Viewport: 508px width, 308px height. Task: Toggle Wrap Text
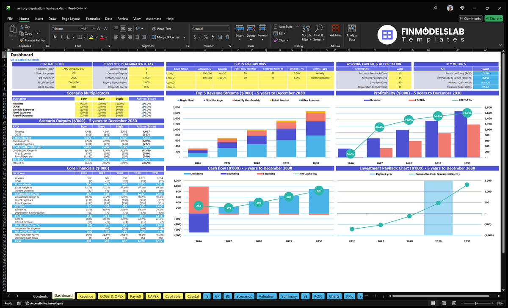(161, 29)
